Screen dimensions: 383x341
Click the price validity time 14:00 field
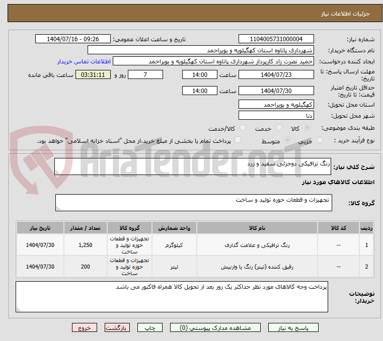click(200, 91)
